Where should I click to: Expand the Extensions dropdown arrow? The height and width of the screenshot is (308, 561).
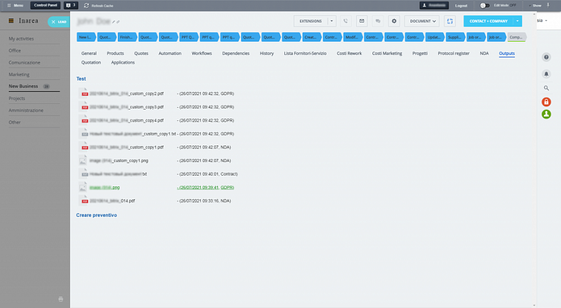tap(332, 21)
